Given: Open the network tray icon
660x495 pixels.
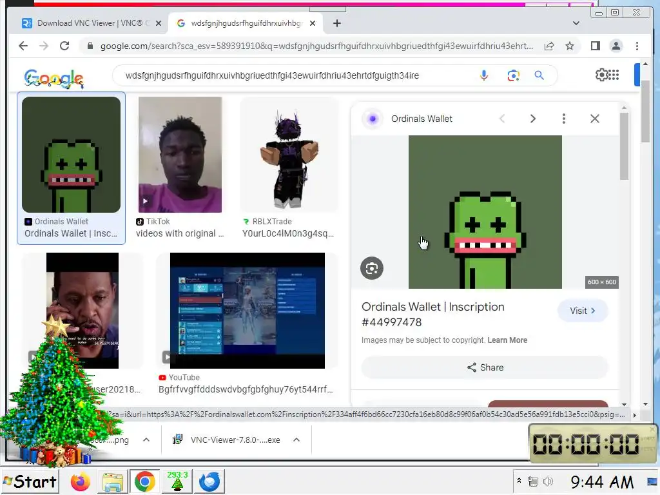Looking at the screenshot, I should coord(533,481).
